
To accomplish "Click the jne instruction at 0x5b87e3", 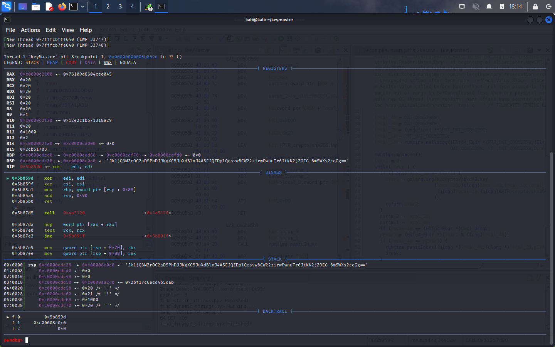I will [48, 236].
